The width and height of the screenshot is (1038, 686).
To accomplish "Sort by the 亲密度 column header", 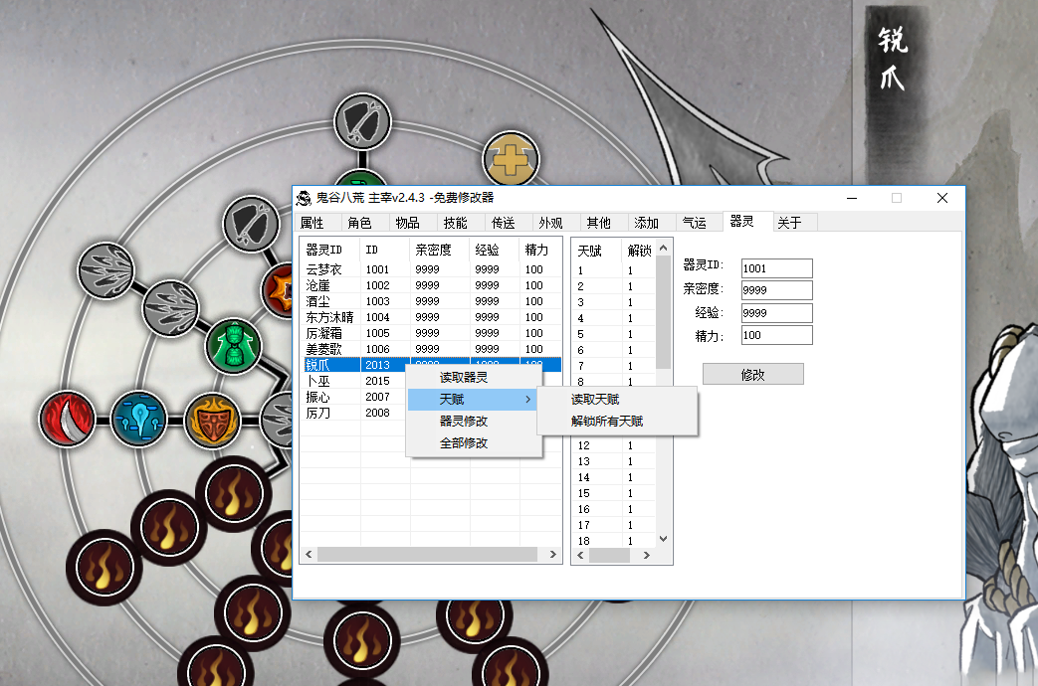I will tap(440, 251).
